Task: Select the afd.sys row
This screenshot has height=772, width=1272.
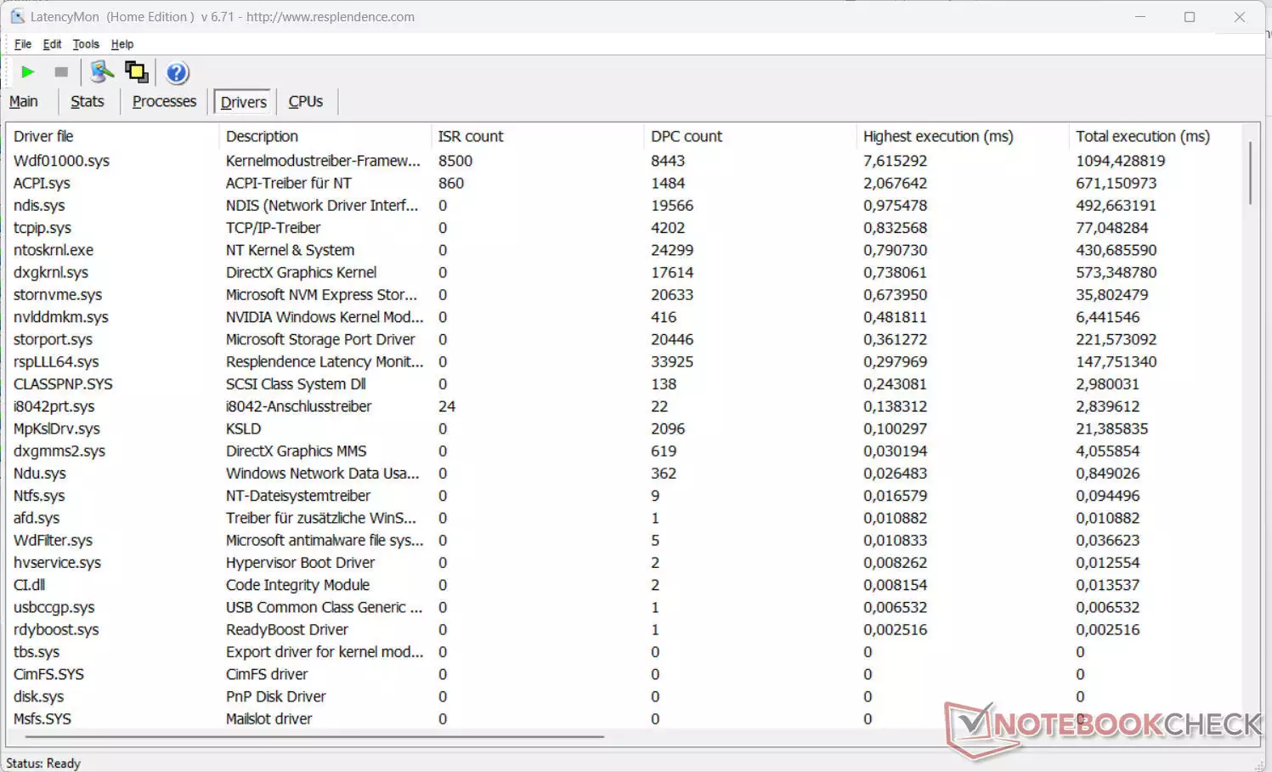Action: 625,518
